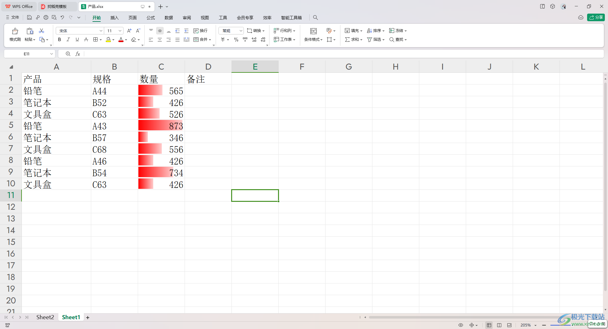Image resolution: width=608 pixels, height=329 pixels.
Task: Open the Insert (插入) ribbon tab
Action: 114,18
